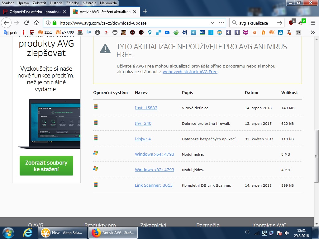Follow the 'webových stránek AVG Free' link
This screenshot has height=239, width=319.
(190, 72)
